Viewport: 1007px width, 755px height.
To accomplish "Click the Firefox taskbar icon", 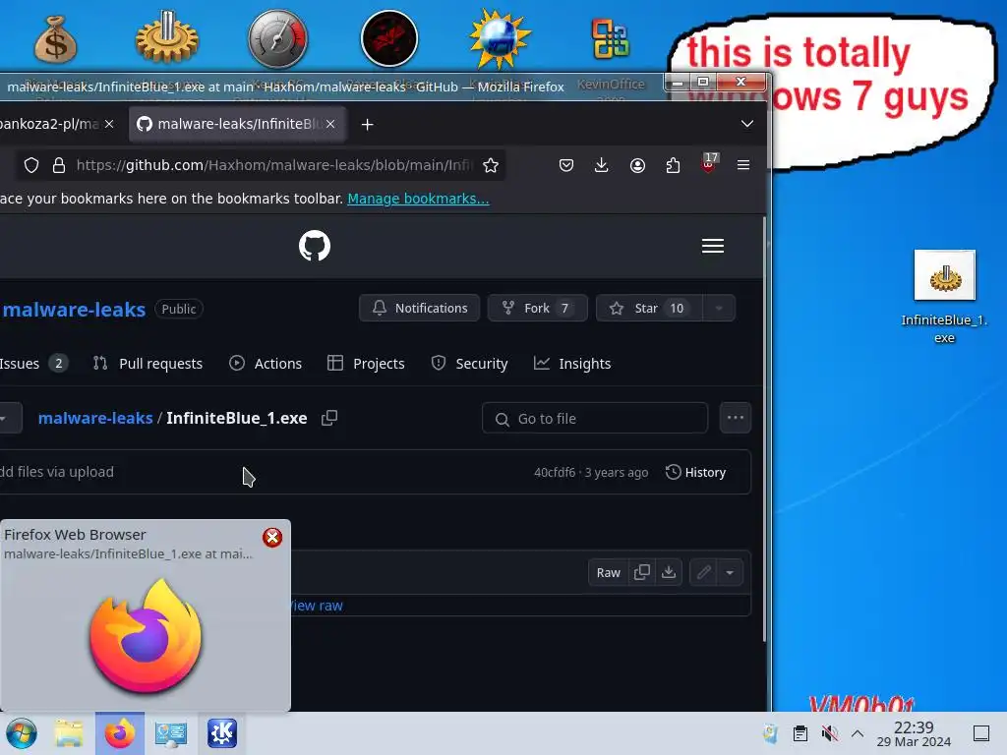I will click(120, 733).
